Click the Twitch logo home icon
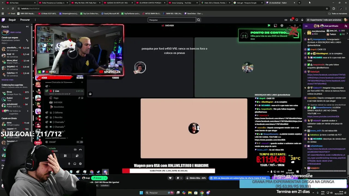The width and height of the screenshot is (349, 196). pyautogui.click(x=3, y=20)
